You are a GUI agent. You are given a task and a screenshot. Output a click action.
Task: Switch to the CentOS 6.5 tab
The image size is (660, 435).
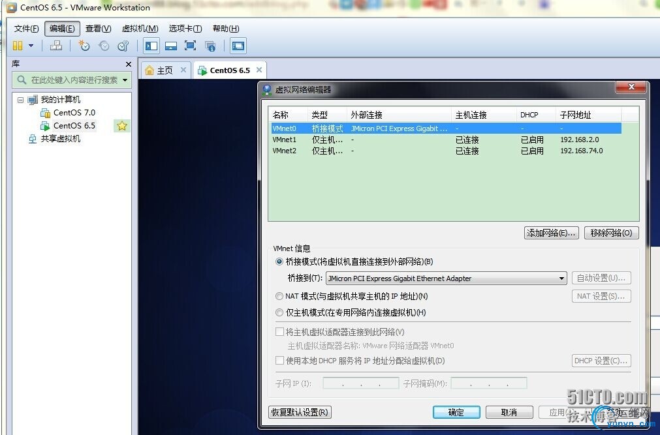click(230, 70)
